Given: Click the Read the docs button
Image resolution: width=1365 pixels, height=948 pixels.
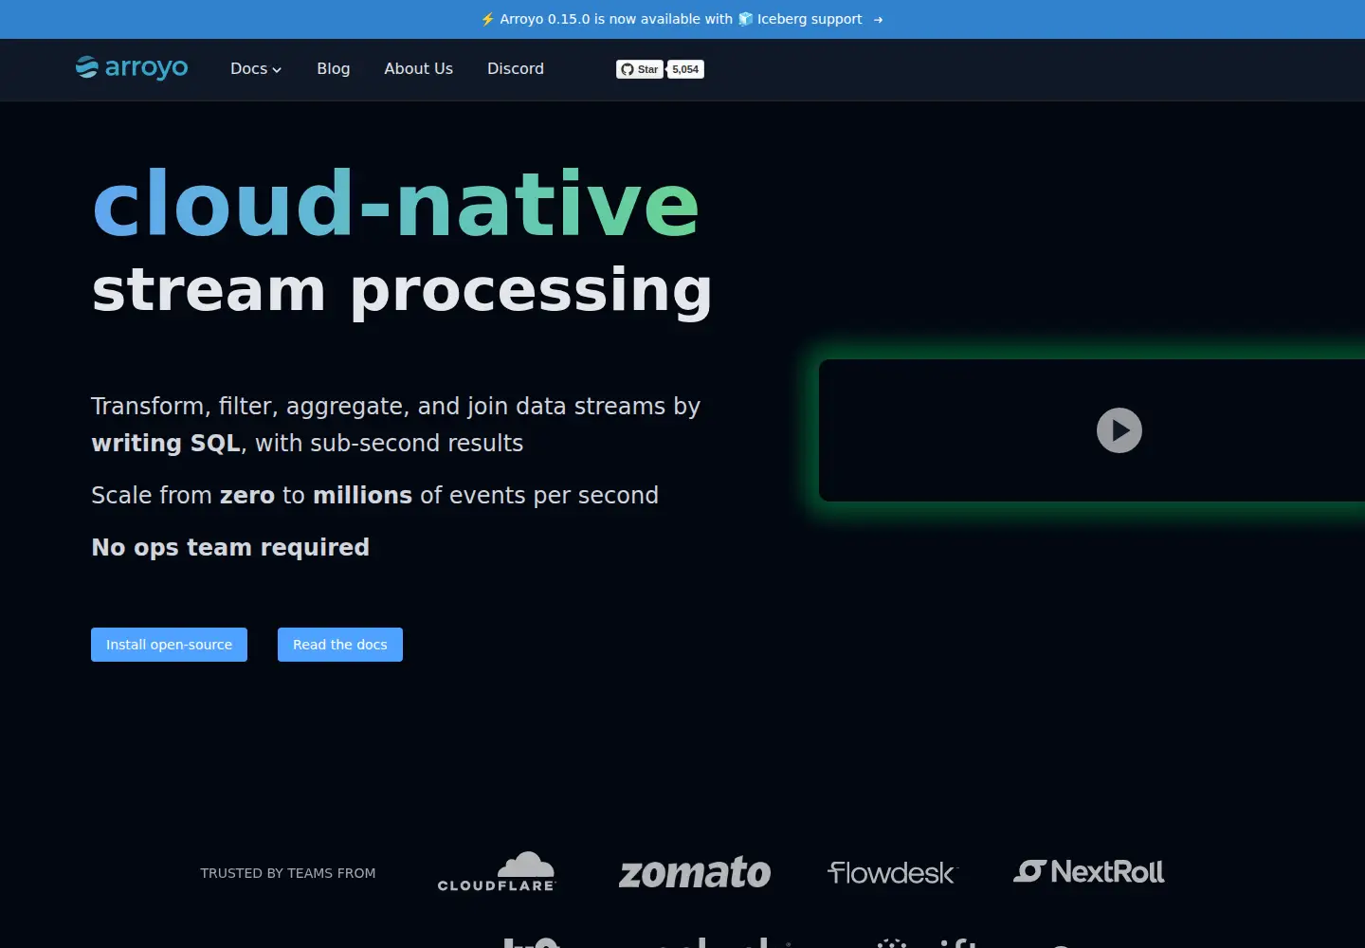Looking at the screenshot, I should click(340, 645).
